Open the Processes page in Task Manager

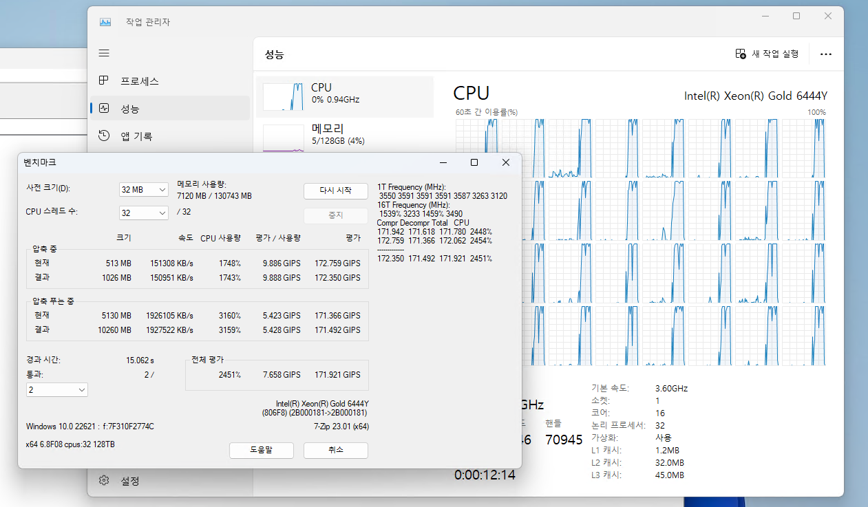click(x=170, y=80)
